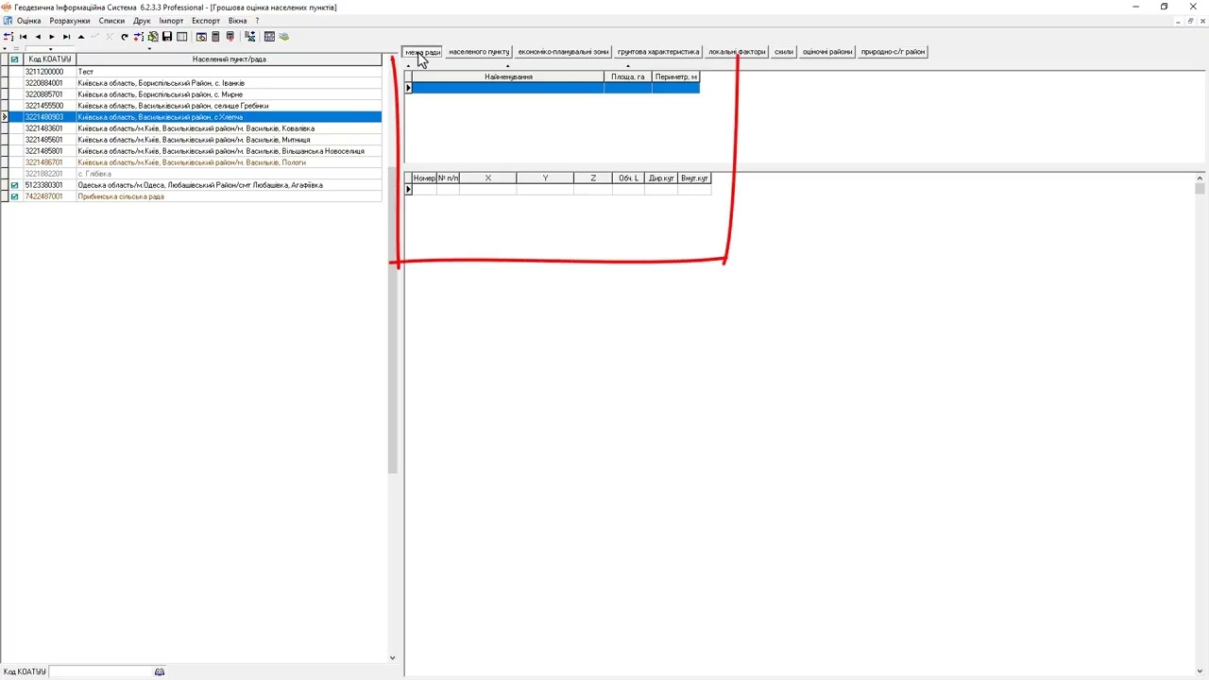Switch to оціночні райони tab
Screen dimensions: 1209x680
827,52
